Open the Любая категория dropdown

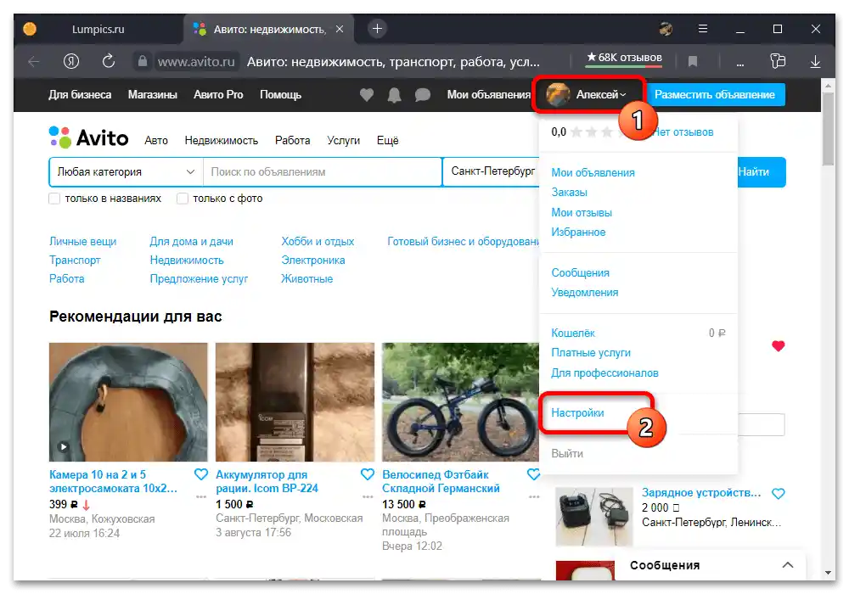point(127,172)
